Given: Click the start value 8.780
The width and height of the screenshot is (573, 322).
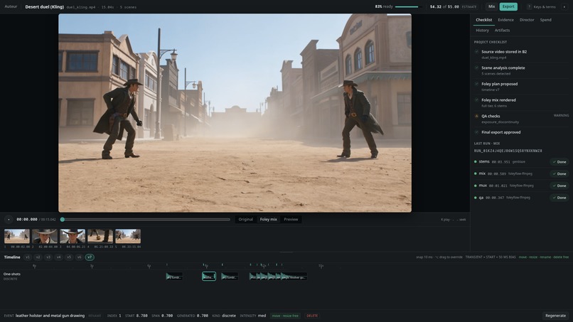Looking at the screenshot, I should (x=141, y=316).
